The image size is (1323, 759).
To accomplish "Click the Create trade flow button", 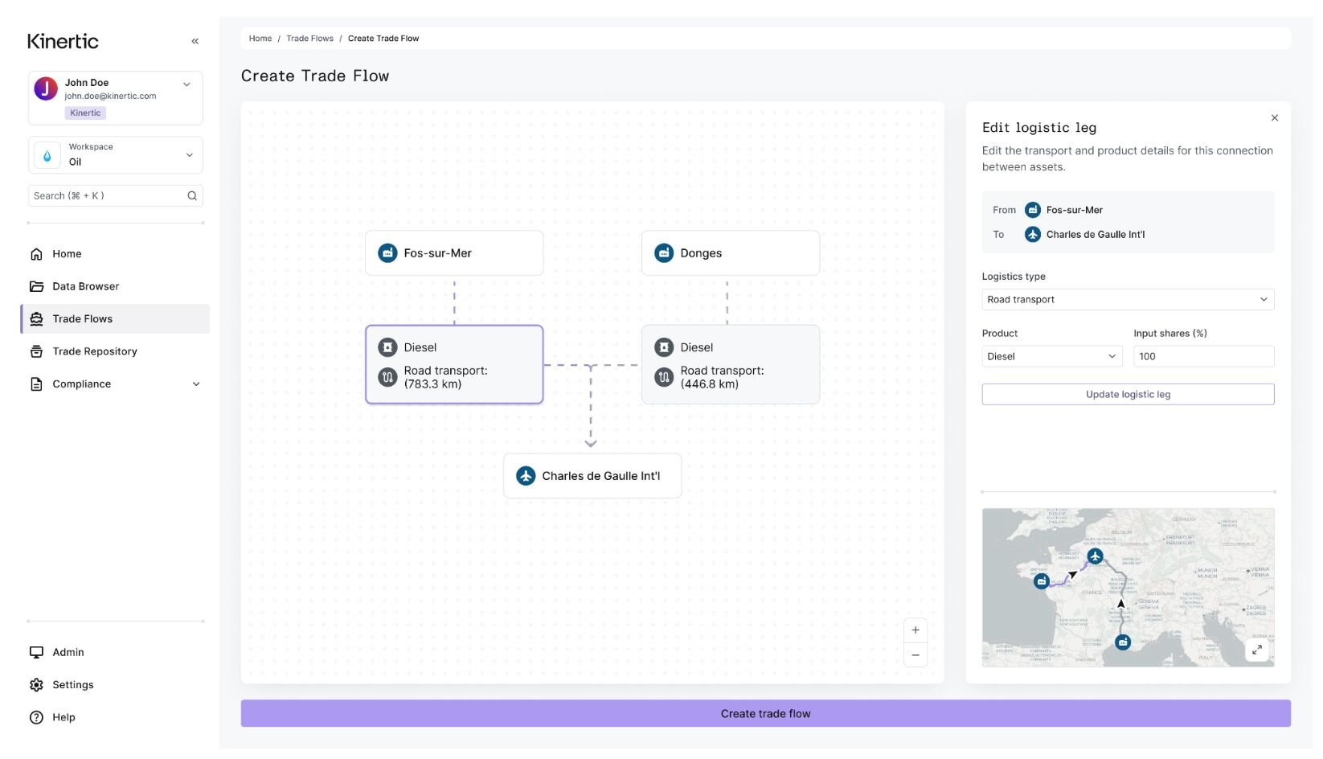I will [x=765, y=714].
